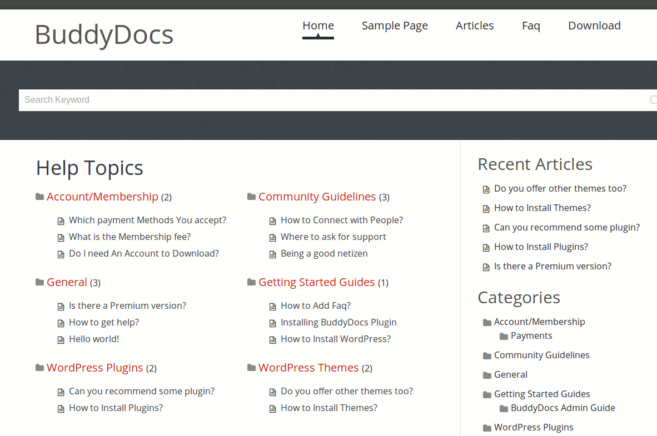Click the BuddyDocs site title
Viewport: 657px width, 436px height.
pyautogui.click(x=104, y=34)
